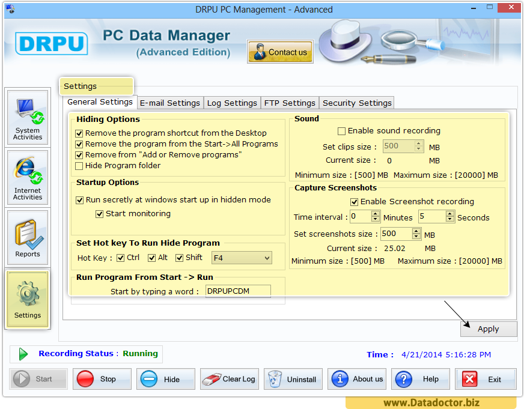Click the green recording status play icon

(23, 354)
